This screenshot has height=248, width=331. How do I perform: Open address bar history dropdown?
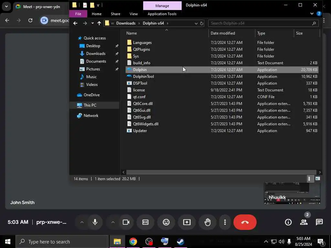tap(196, 23)
